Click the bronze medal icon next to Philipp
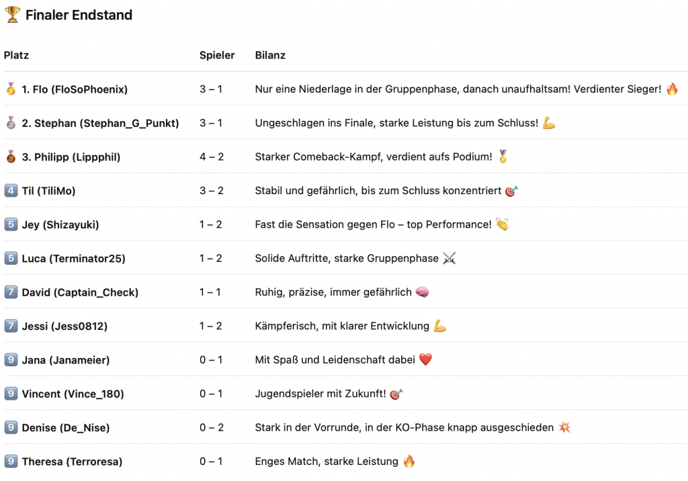688x481 pixels. coord(11,157)
